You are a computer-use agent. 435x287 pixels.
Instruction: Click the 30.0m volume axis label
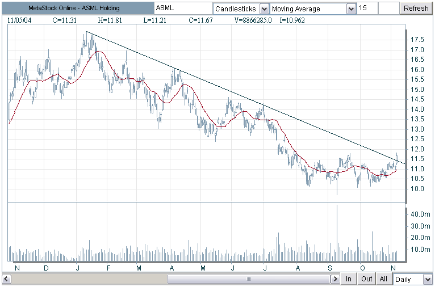(420, 226)
